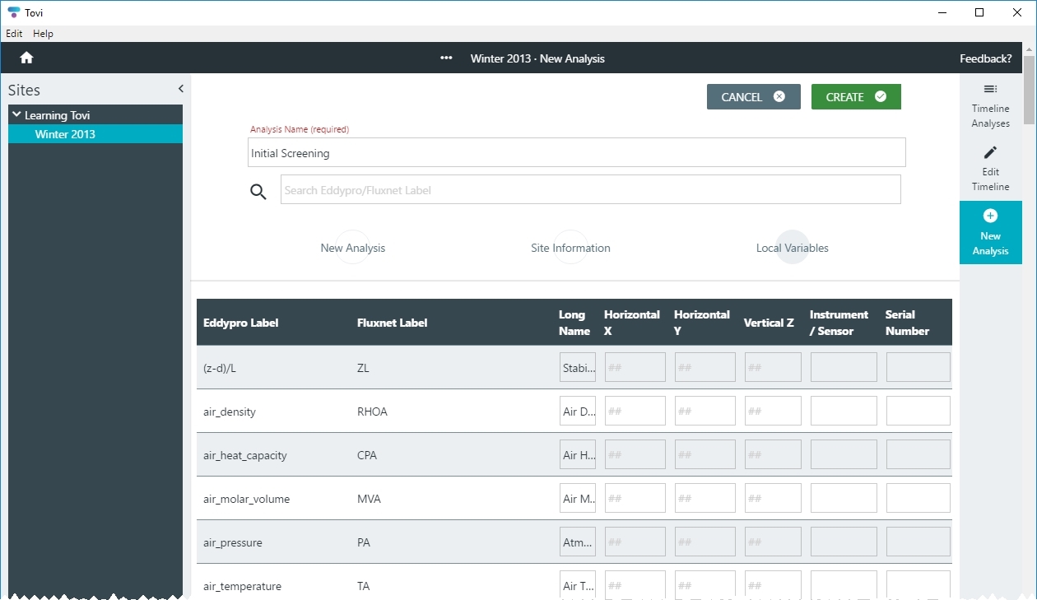The width and height of the screenshot is (1037, 600).
Task: Click the Tovi app logo
Action: [x=14, y=12]
